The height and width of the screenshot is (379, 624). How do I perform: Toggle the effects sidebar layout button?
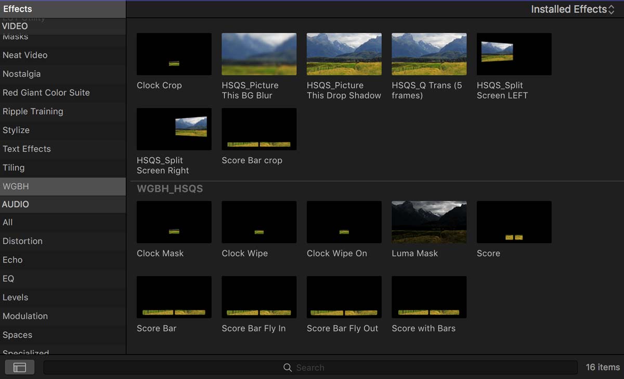pyautogui.click(x=19, y=367)
